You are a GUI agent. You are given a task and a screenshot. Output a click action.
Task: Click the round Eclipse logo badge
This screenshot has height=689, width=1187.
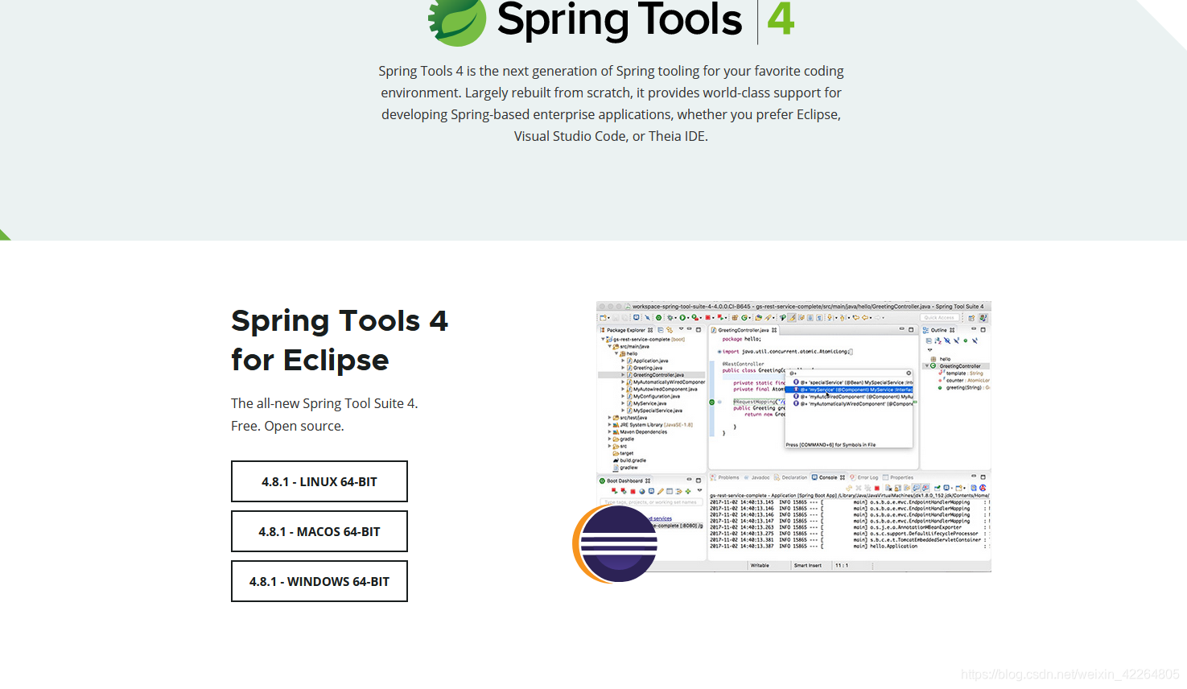tap(616, 543)
